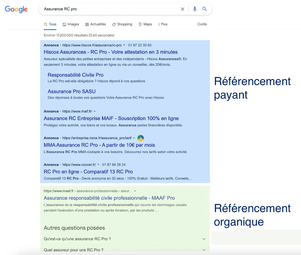Switch to the Images tab
301x255 pixels.
[x=71, y=24]
